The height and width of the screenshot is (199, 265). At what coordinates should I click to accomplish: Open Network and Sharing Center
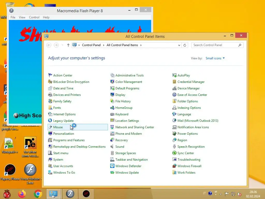135,127
